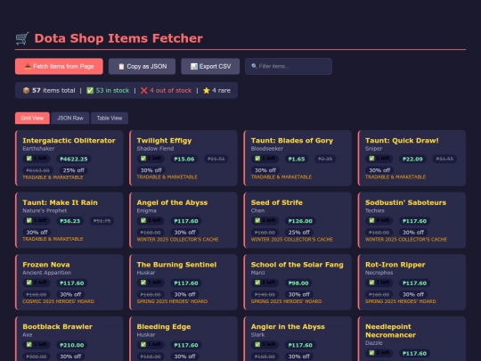Viewport: 481px width, 361px height.
Task: Focus the Filter items search field
Action: tap(289, 66)
